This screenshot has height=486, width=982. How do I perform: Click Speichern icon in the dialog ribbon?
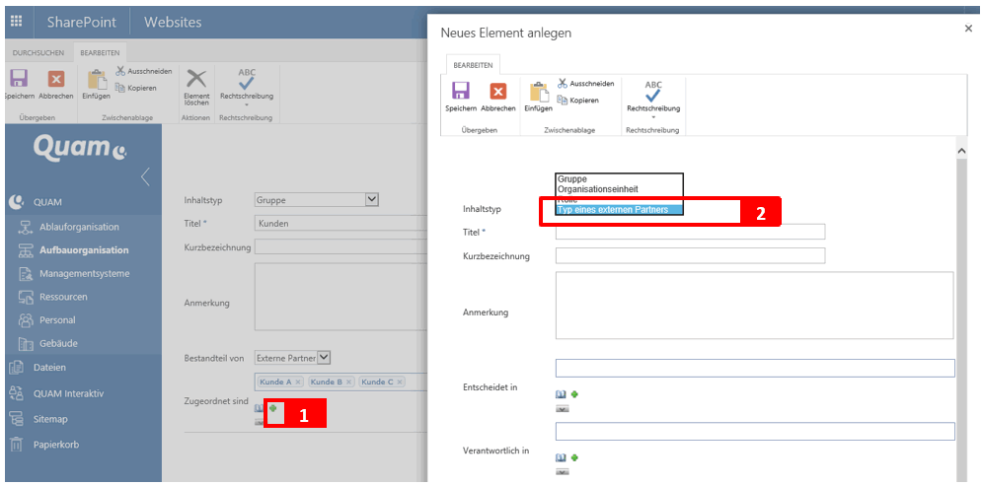[x=460, y=93]
